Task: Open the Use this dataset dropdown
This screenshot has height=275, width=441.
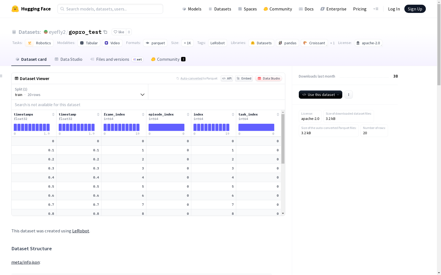Action: coord(321,95)
